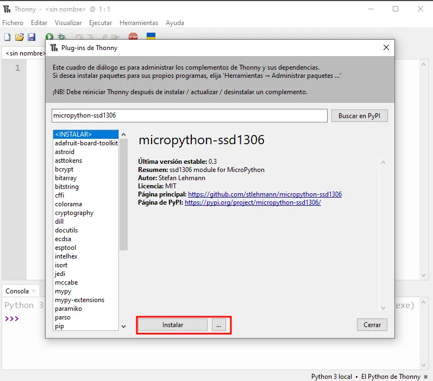Close the Consola tab with its x
The height and width of the screenshot is (381, 433).
[34, 291]
